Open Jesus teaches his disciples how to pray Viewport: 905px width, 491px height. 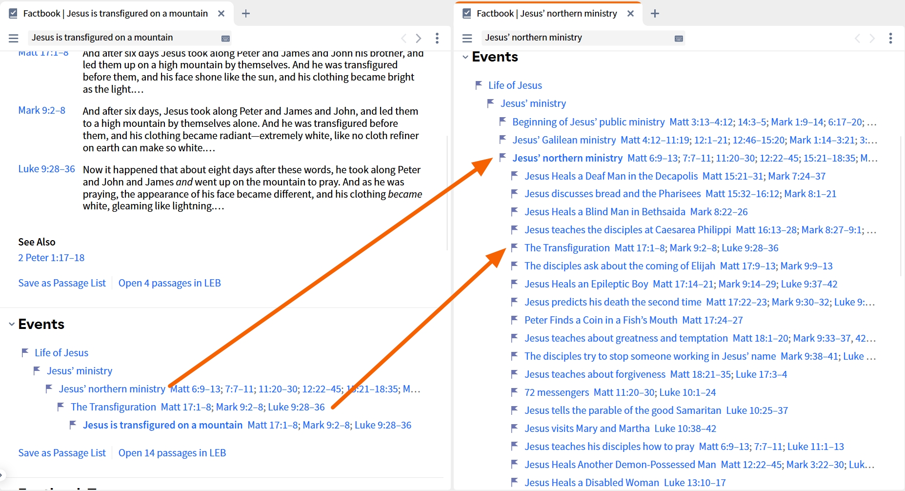[609, 447]
